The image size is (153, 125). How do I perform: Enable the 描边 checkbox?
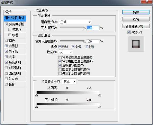click(x=6, y=40)
